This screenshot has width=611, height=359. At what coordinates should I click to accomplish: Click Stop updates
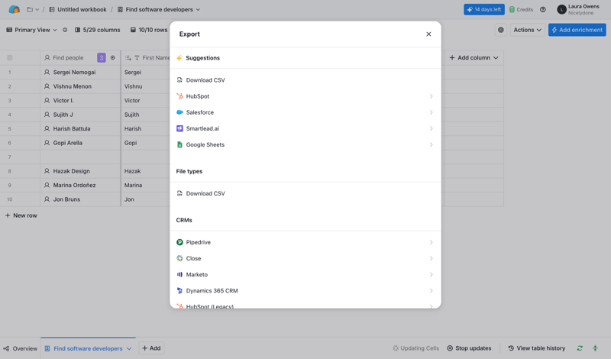[469, 348]
